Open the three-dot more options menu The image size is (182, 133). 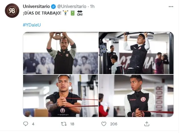click(171, 6)
